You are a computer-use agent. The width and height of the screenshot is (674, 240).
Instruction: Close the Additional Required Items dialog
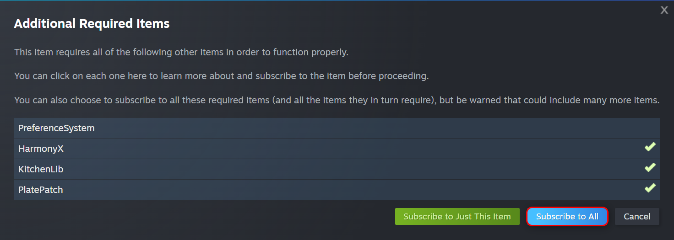click(x=664, y=11)
